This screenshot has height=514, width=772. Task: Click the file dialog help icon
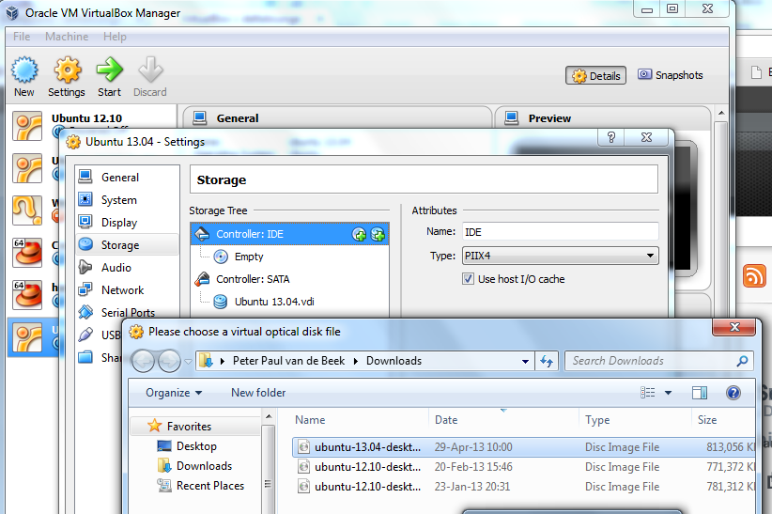[733, 393]
